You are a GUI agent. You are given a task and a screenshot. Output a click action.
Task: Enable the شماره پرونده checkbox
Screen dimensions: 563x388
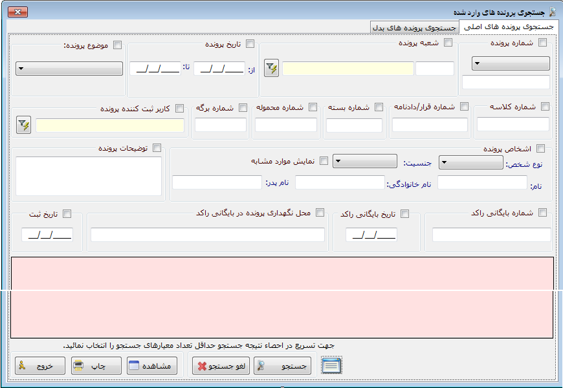click(542, 43)
